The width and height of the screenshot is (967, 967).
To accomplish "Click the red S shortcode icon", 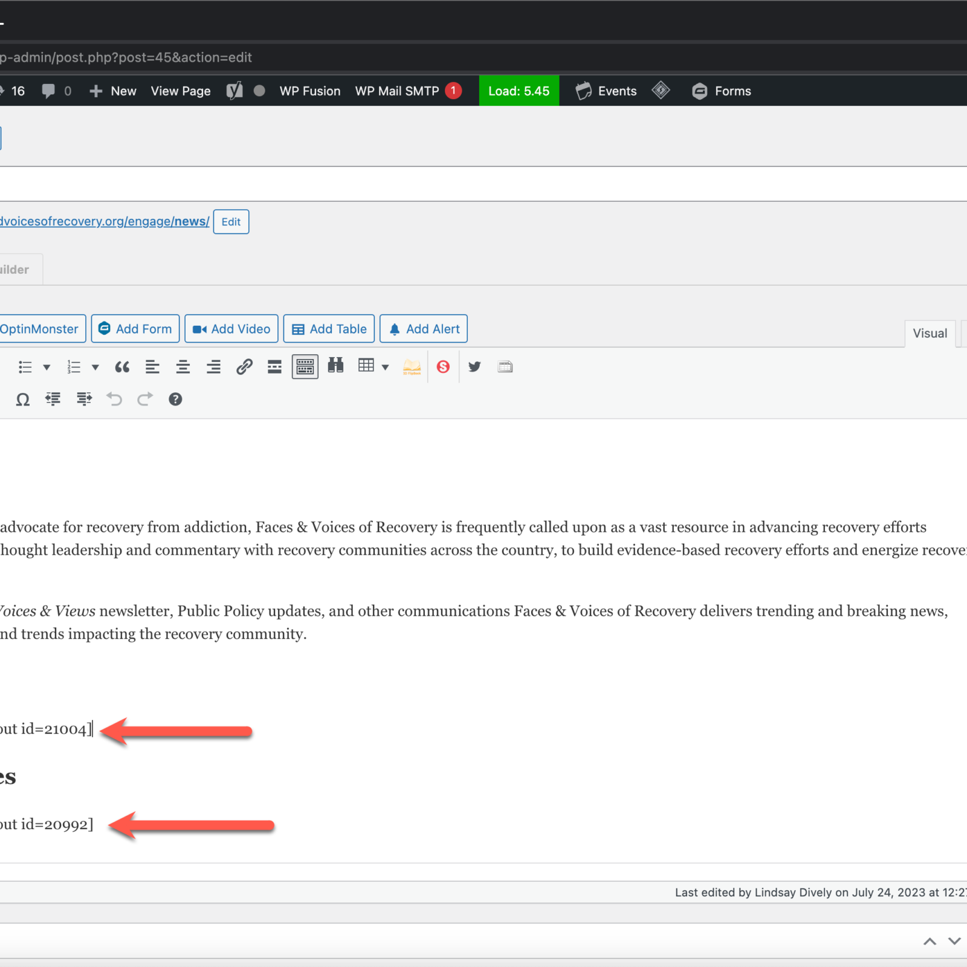I will [443, 367].
